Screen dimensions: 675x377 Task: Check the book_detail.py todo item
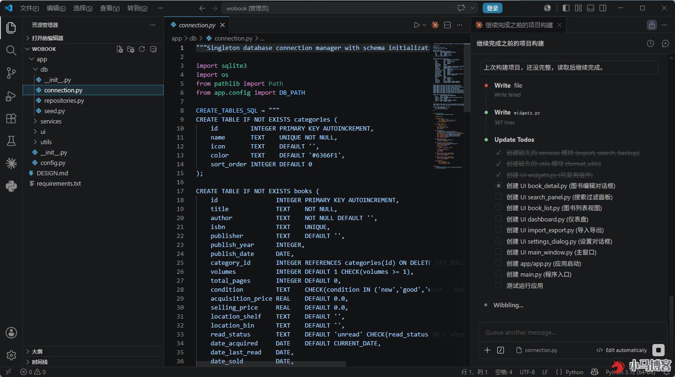(x=498, y=186)
